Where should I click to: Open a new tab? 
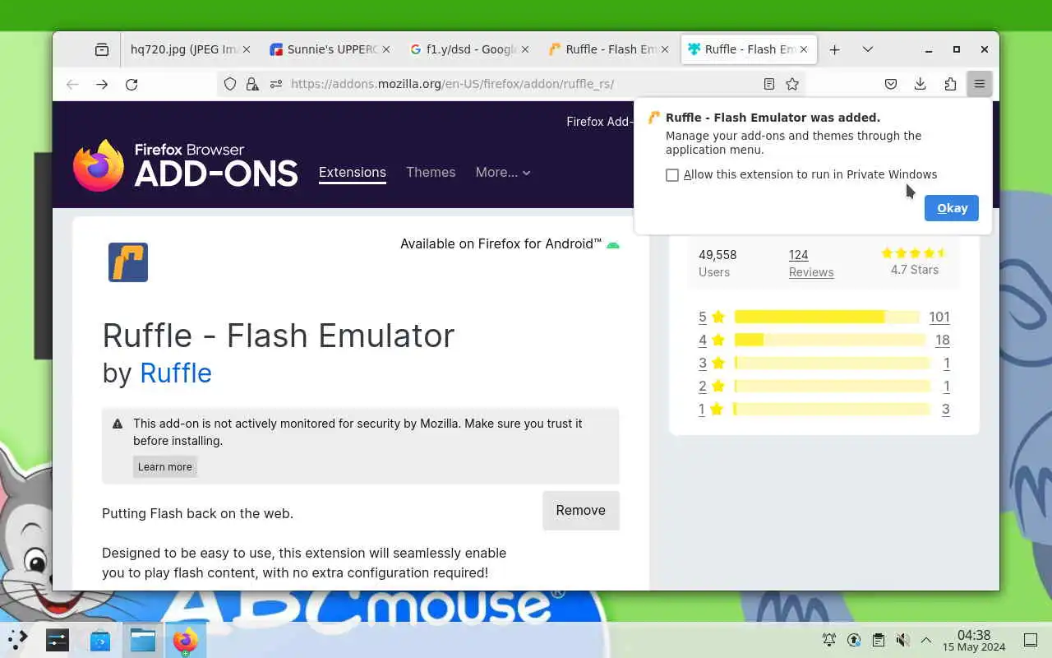(834, 49)
